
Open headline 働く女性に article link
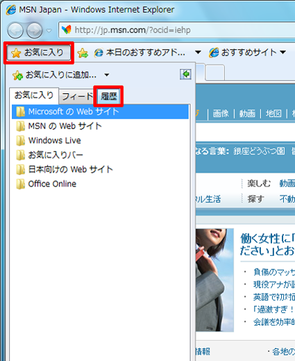tap(267, 245)
